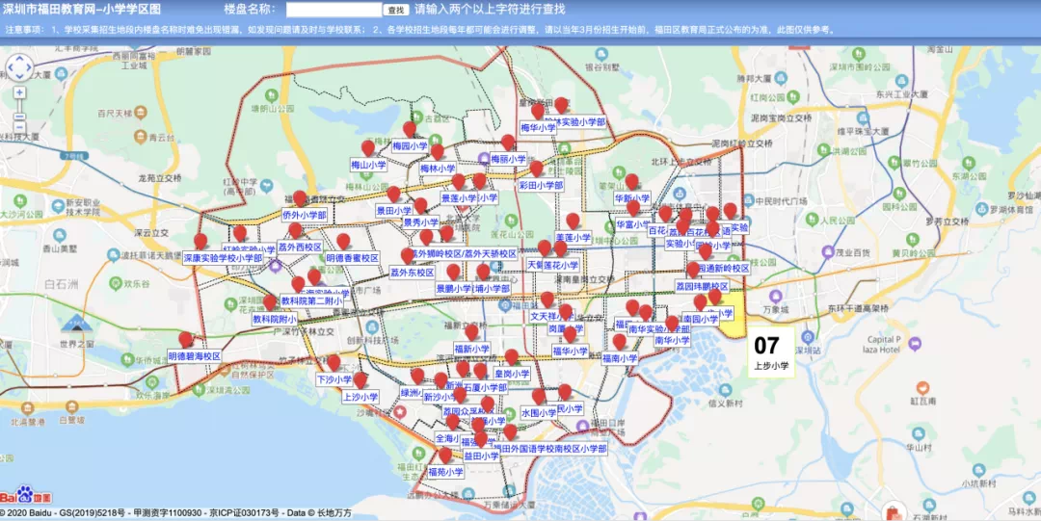Zoom out with the minus button
The width and height of the screenshot is (1041, 521).
19,127
